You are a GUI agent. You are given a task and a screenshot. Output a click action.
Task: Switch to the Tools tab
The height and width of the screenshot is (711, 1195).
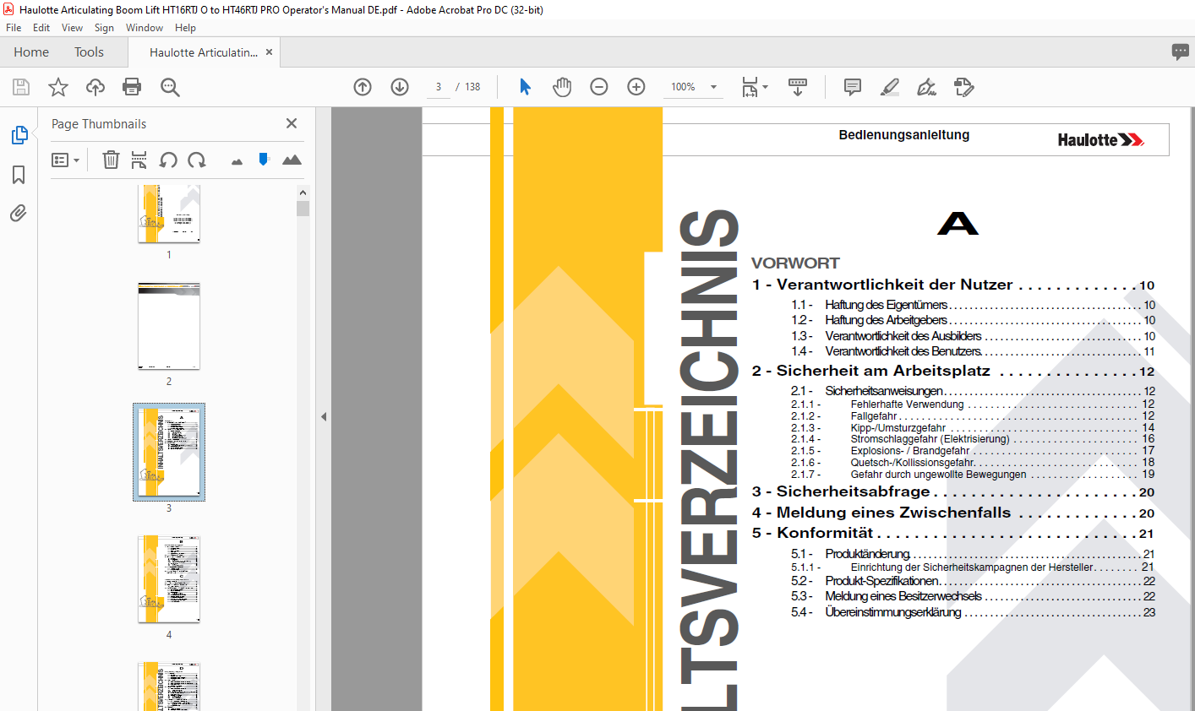click(x=89, y=52)
